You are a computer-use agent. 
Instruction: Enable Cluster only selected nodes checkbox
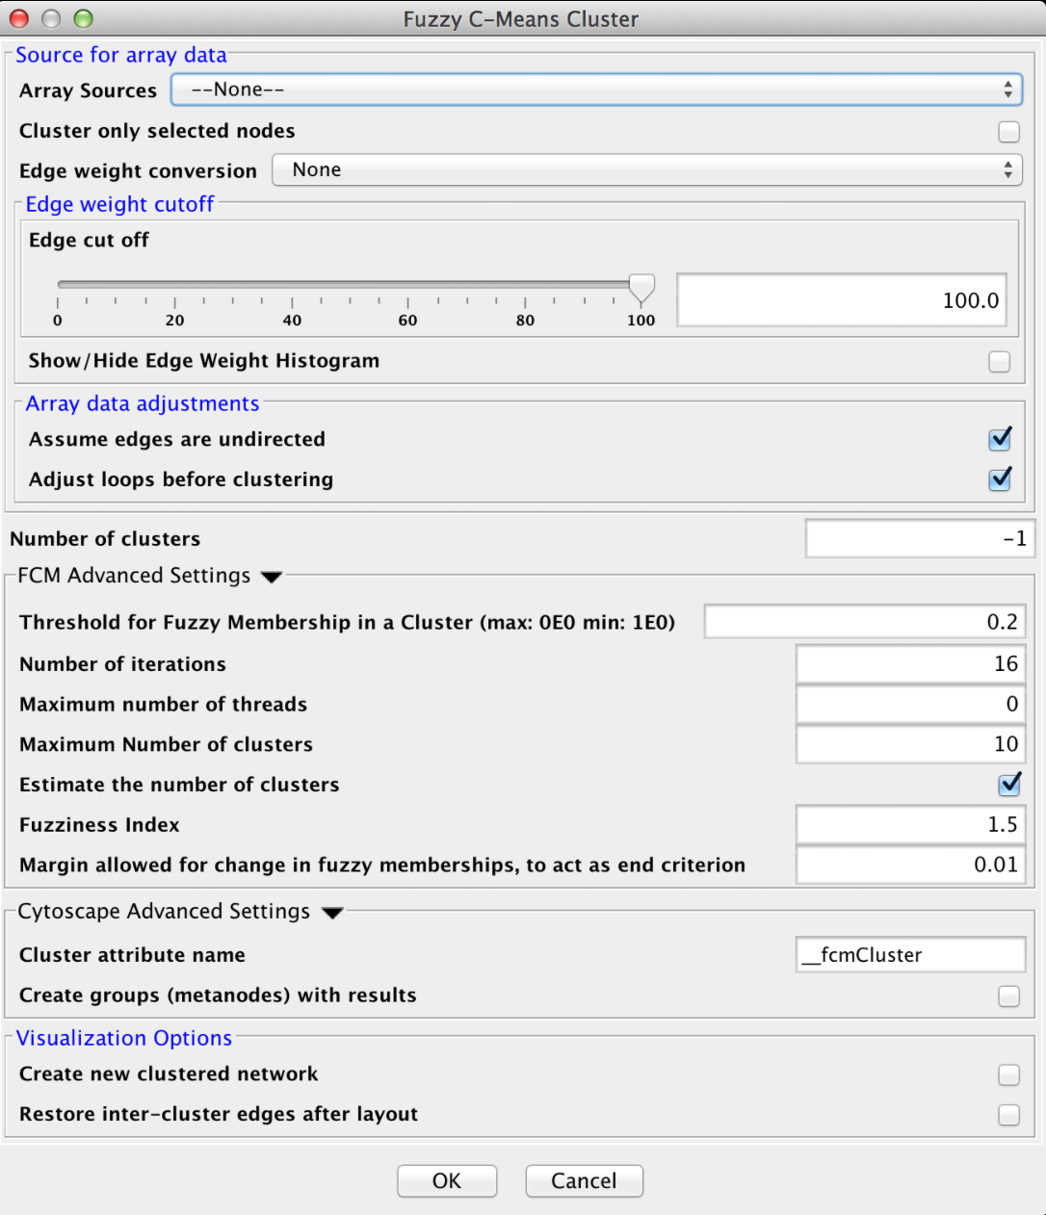point(1008,132)
